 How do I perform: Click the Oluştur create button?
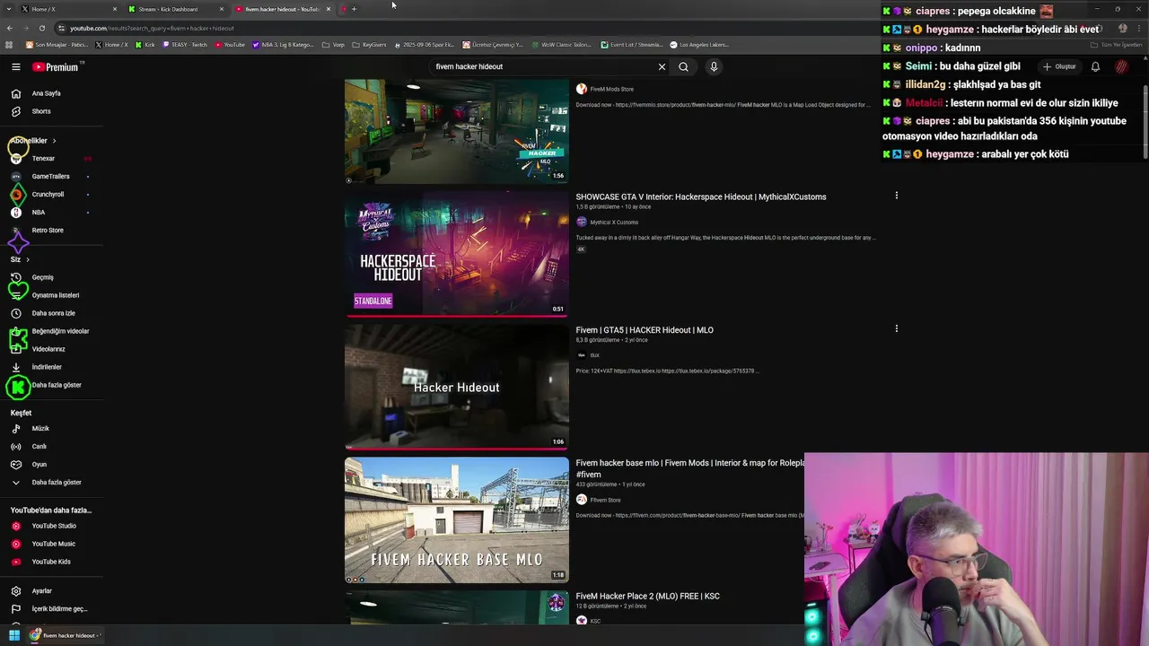coord(1059,66)
